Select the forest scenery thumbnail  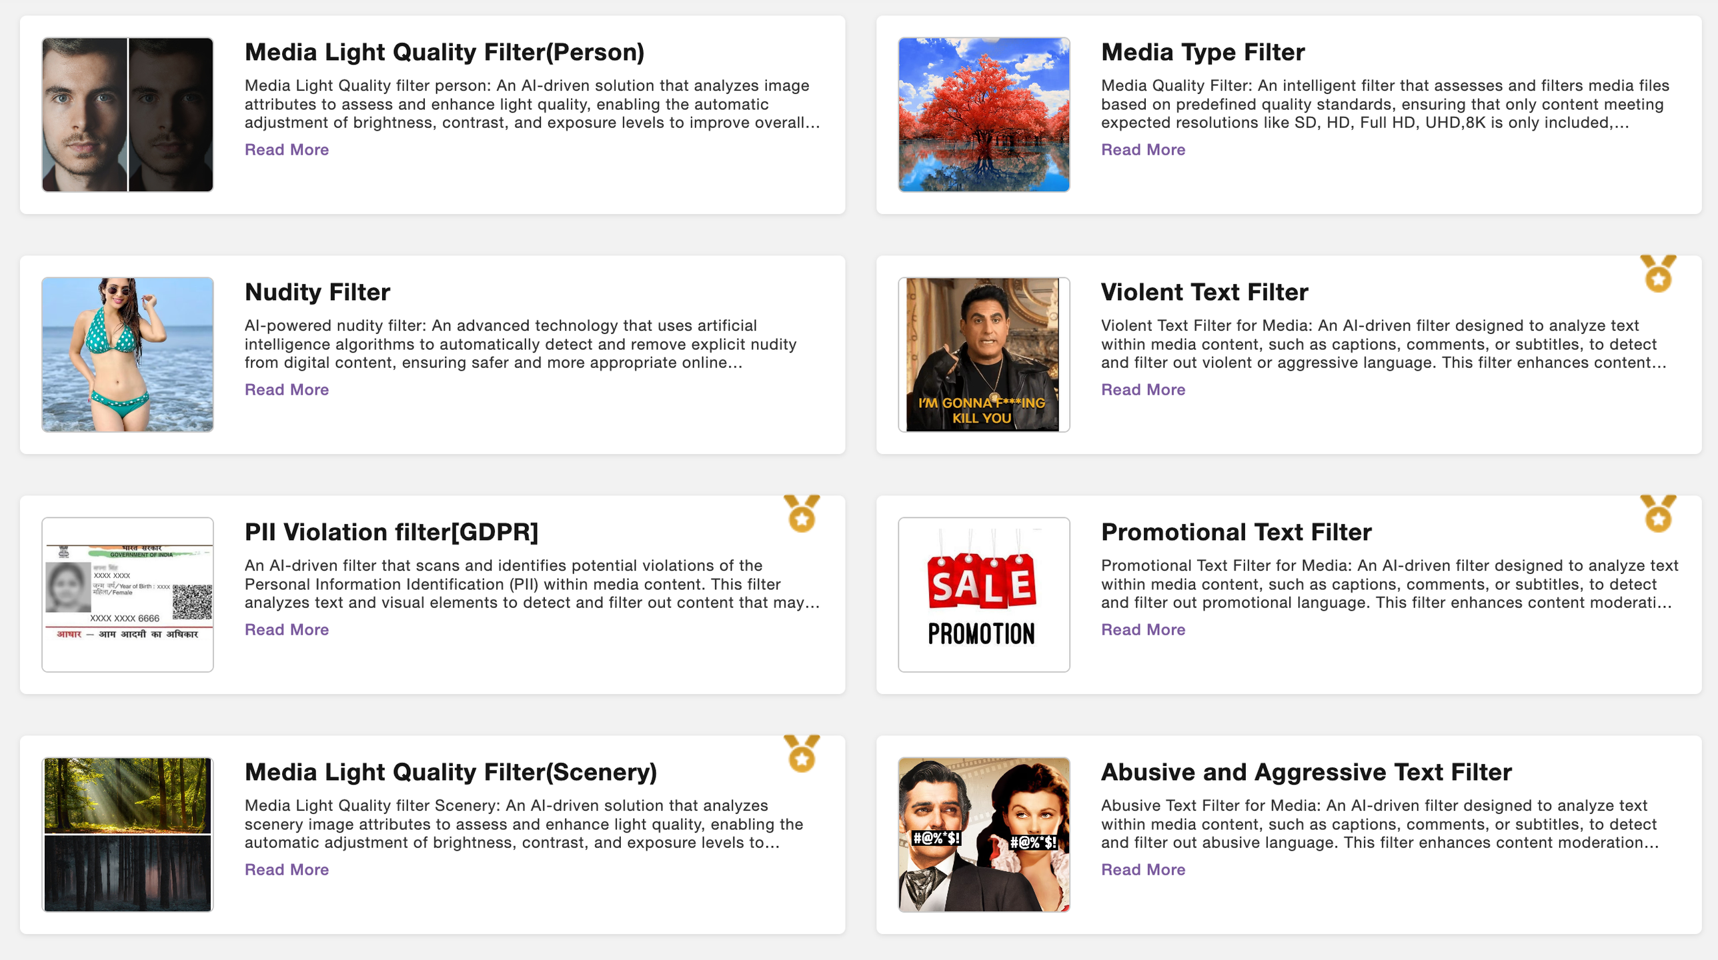pos(127,835)
